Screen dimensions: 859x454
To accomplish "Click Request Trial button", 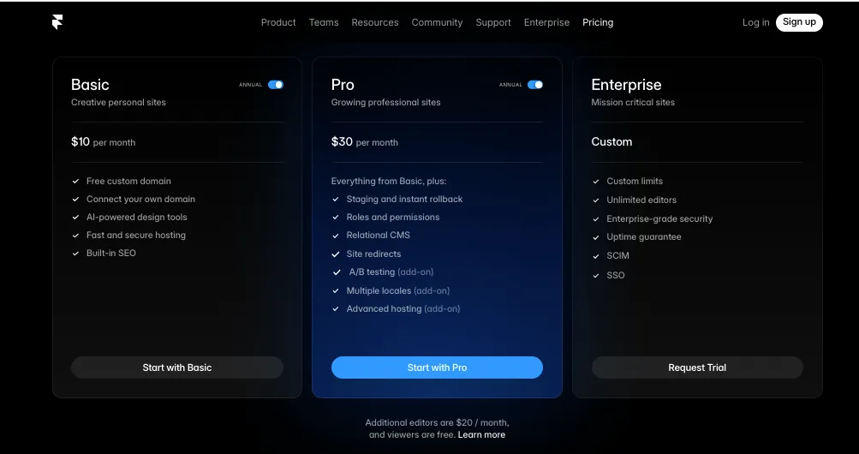I will click(x=697, y=367).
